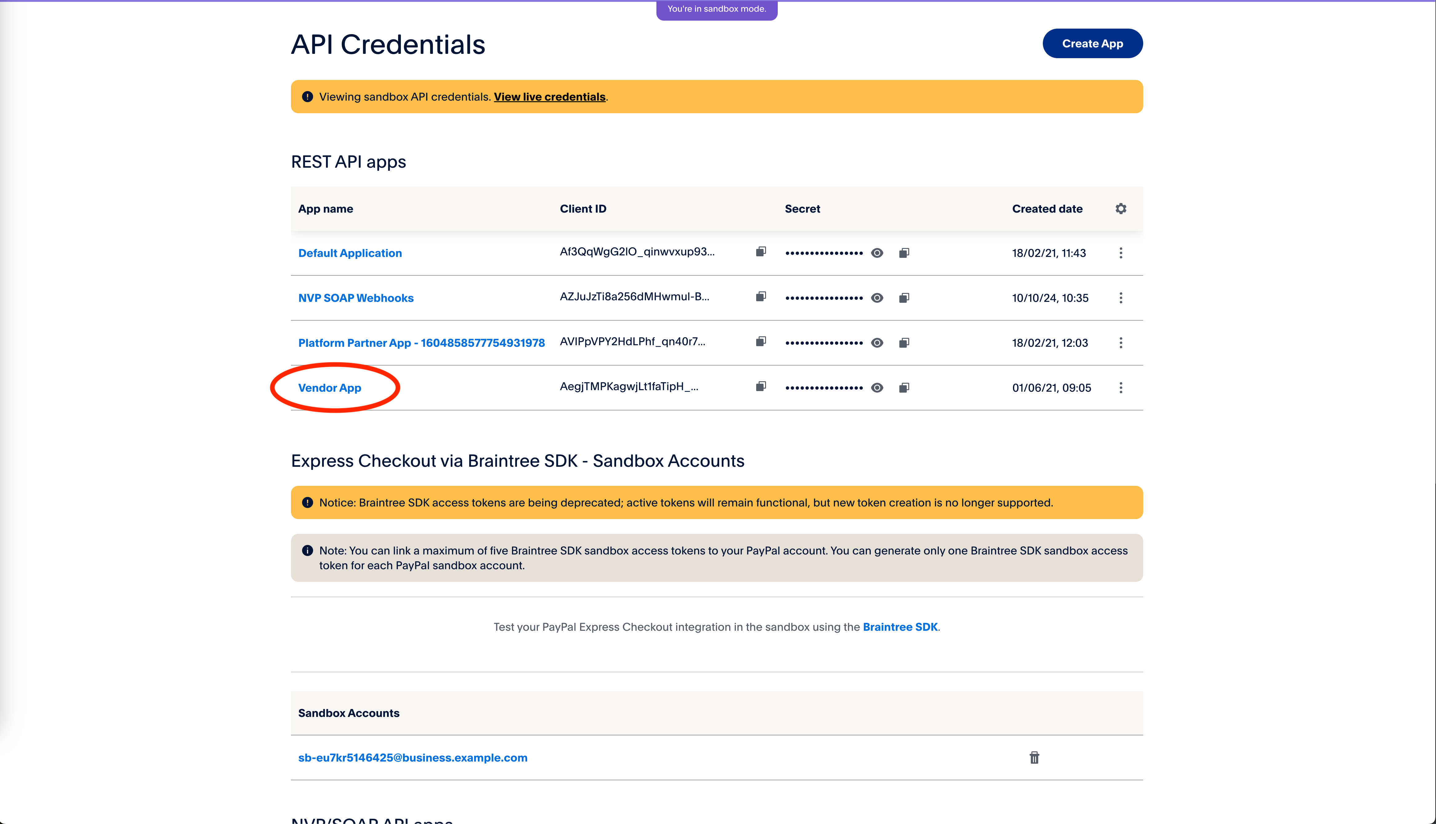Open View live credentials link
This screenshot has width=1436, height=824.
coord(549,97)
